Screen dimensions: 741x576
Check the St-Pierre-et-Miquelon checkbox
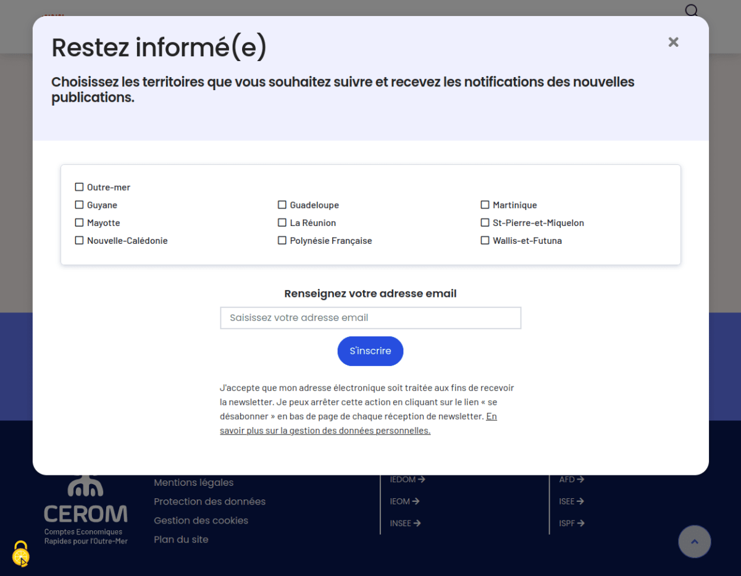[x=485, y=223]
